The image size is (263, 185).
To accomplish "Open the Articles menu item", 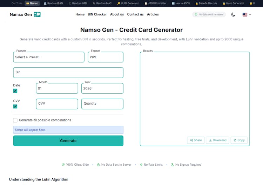I will [x=153, y=14].
